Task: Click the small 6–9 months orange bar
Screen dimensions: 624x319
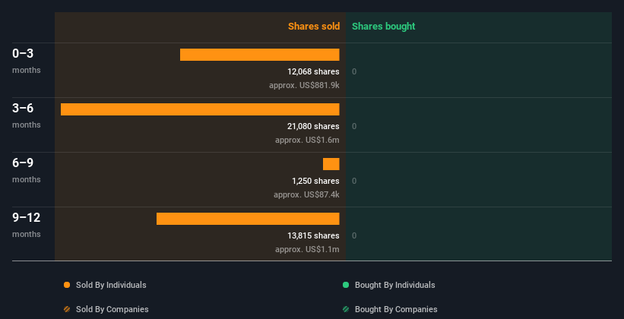Action: 331,164
